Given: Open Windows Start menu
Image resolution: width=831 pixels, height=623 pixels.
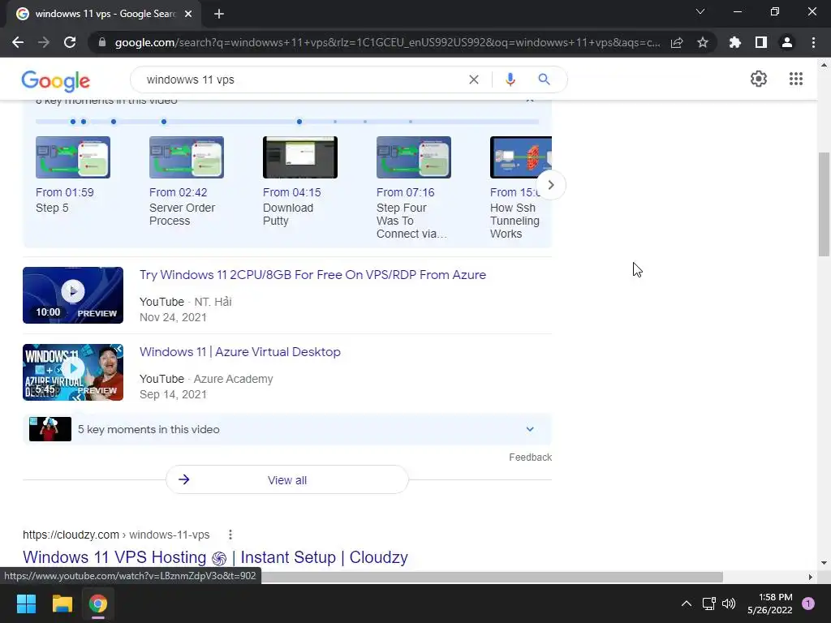Looking at the screenshot, I should point(26,604).
